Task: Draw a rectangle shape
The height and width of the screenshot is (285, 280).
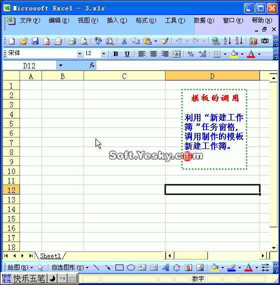Action: point(119,267)
